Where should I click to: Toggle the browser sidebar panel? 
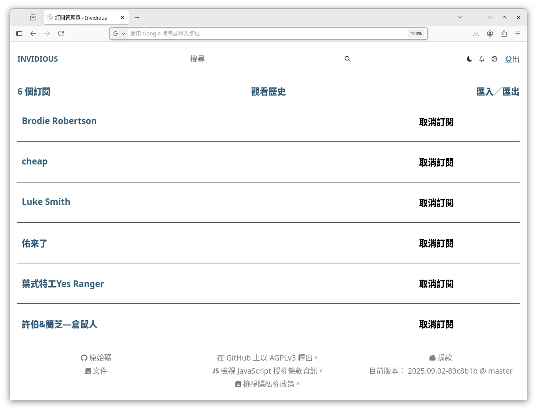pyautogui.click(x=19, y=34)
